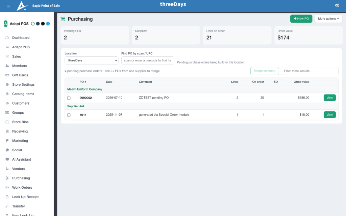
Task: Choose the blue theme color dot
Action: (x=48, y=24)
